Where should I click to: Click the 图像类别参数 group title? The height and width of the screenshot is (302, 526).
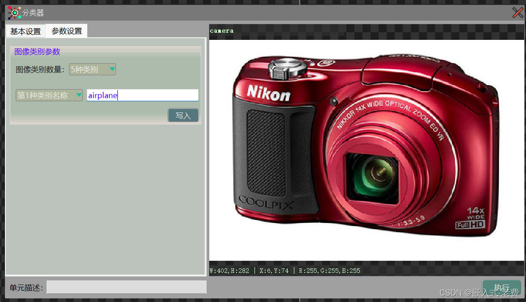point(37,52)
